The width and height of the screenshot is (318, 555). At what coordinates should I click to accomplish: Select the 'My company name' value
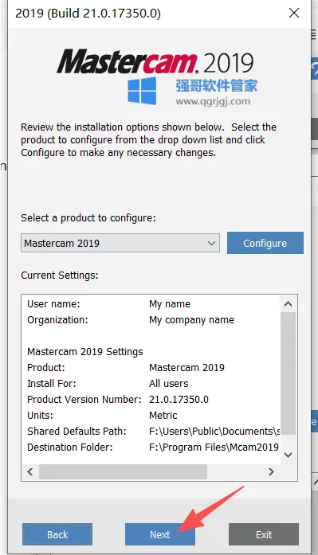pyautogui.click(x=191, y=320)
